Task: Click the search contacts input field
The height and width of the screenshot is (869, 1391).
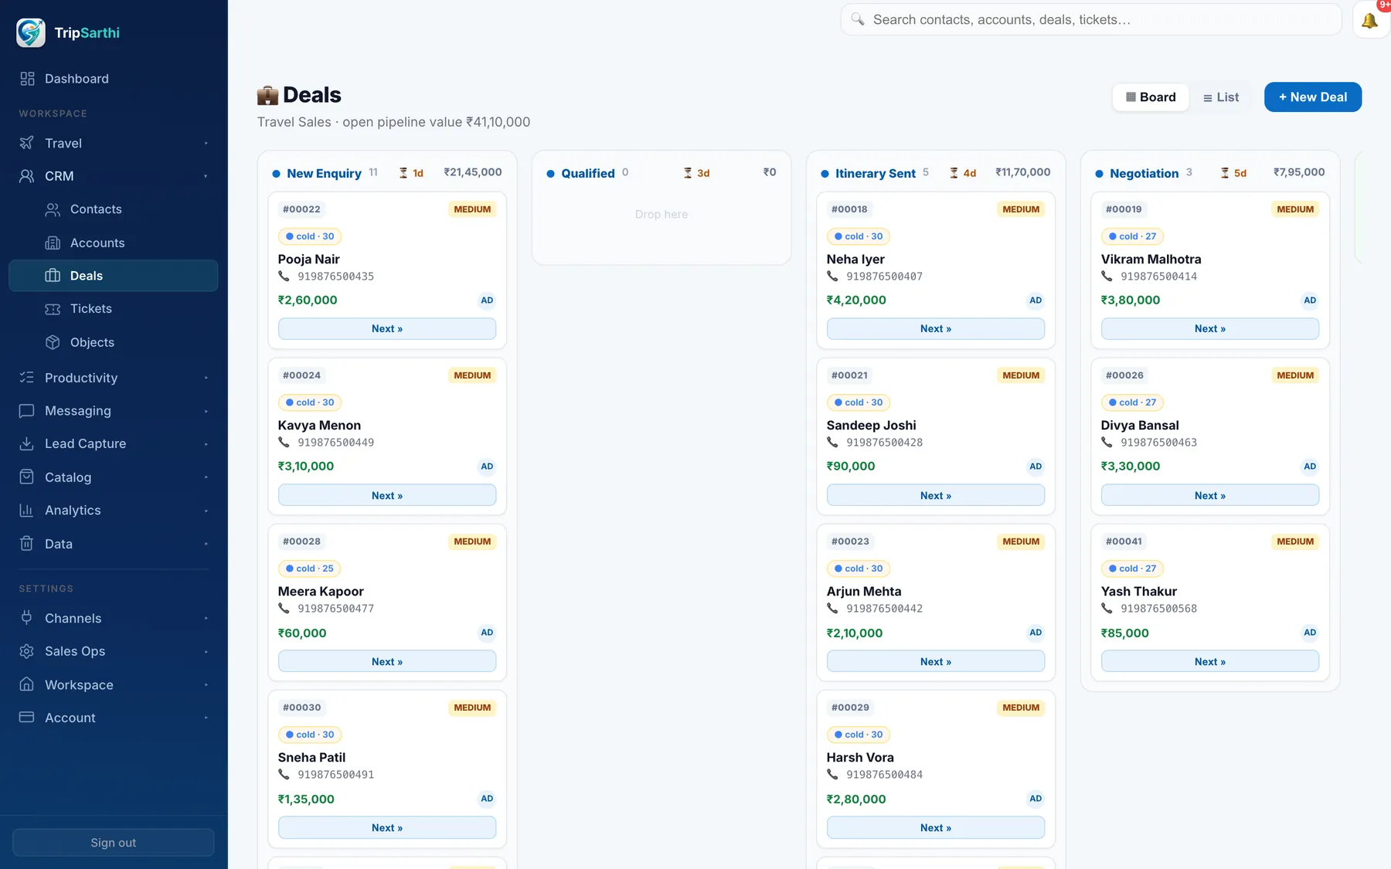Action: coord(1091,19)
